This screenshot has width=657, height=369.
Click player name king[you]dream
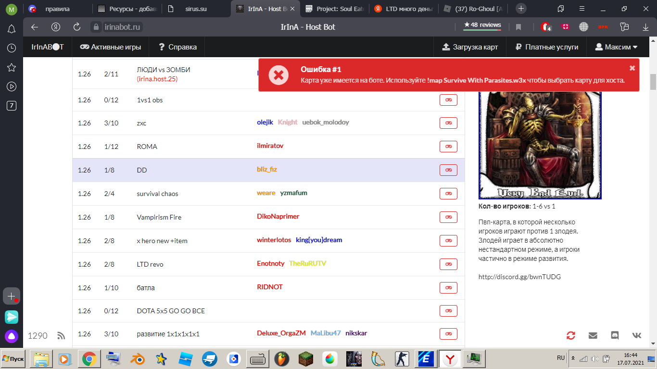[x=319, y=240]
